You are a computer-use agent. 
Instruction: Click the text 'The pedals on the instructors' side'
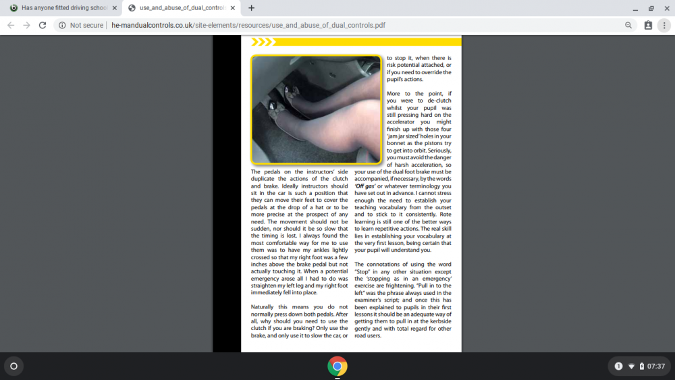299,171
